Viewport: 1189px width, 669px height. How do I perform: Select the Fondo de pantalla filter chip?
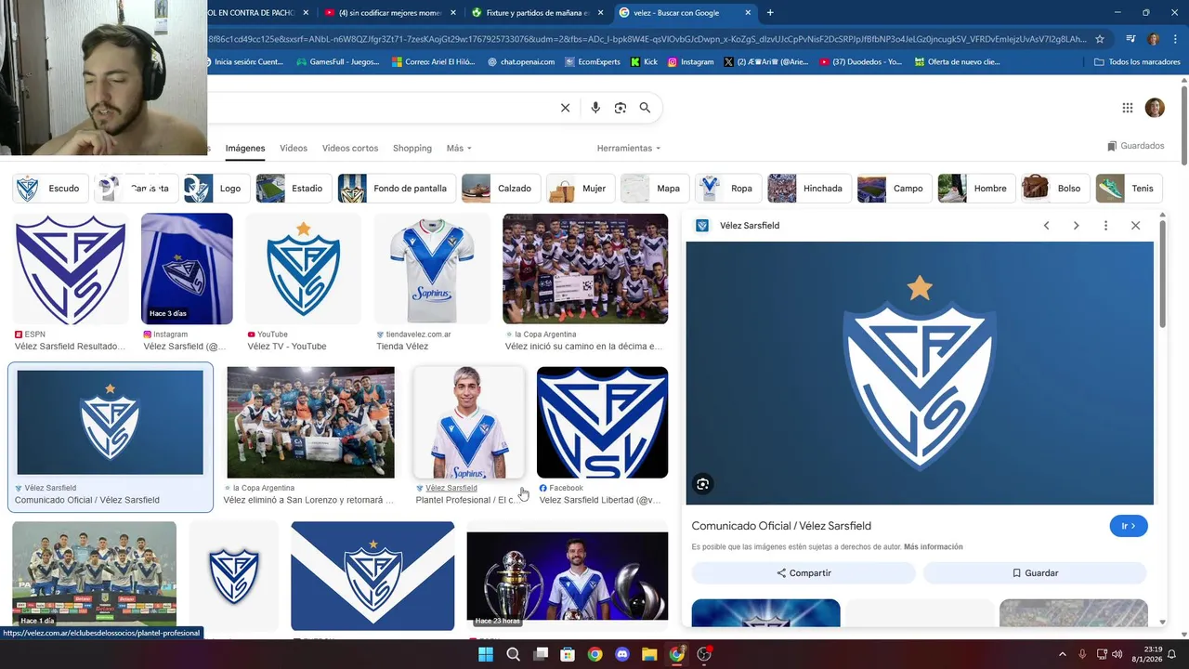[x=397, y=189]
